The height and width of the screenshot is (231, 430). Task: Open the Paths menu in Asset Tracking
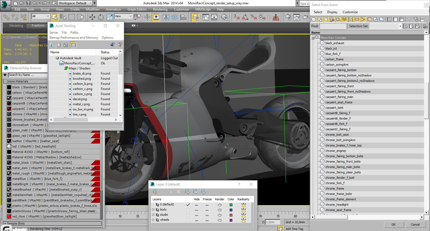(x=74, y=33)
